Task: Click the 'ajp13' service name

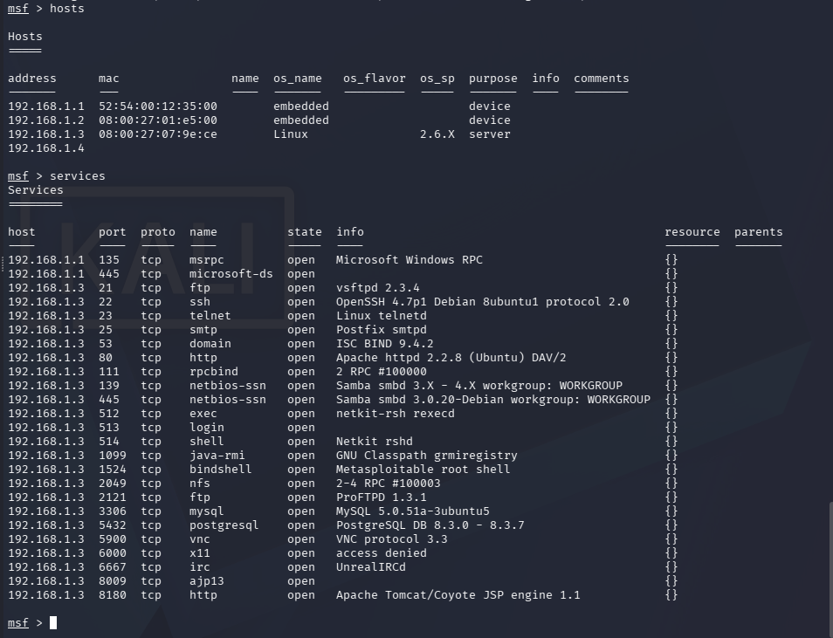Action: click(207, 581)
